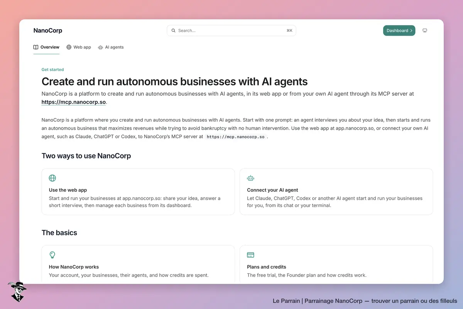
Task: Click the NanoCorp logo in the header
Action: (48, 31)
